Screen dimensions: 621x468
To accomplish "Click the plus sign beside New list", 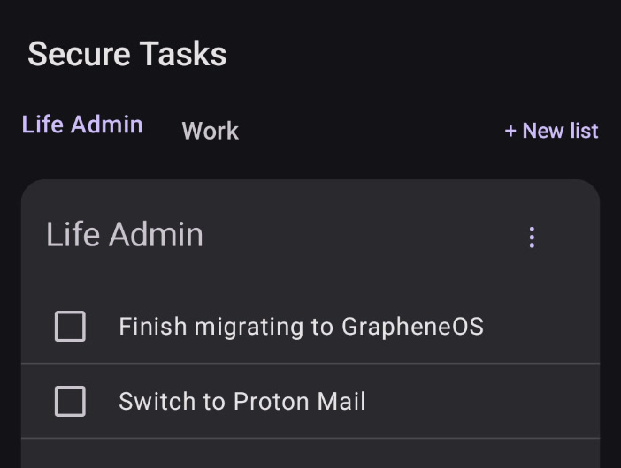I will [x=510, y=131].
